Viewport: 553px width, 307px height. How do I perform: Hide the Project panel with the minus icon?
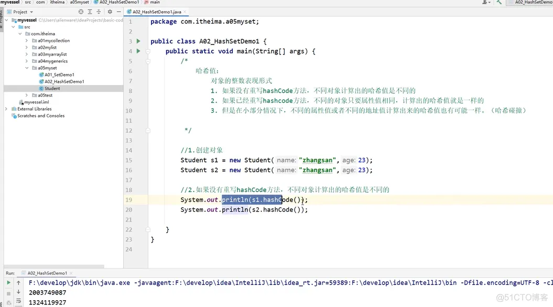click(119, 12)
